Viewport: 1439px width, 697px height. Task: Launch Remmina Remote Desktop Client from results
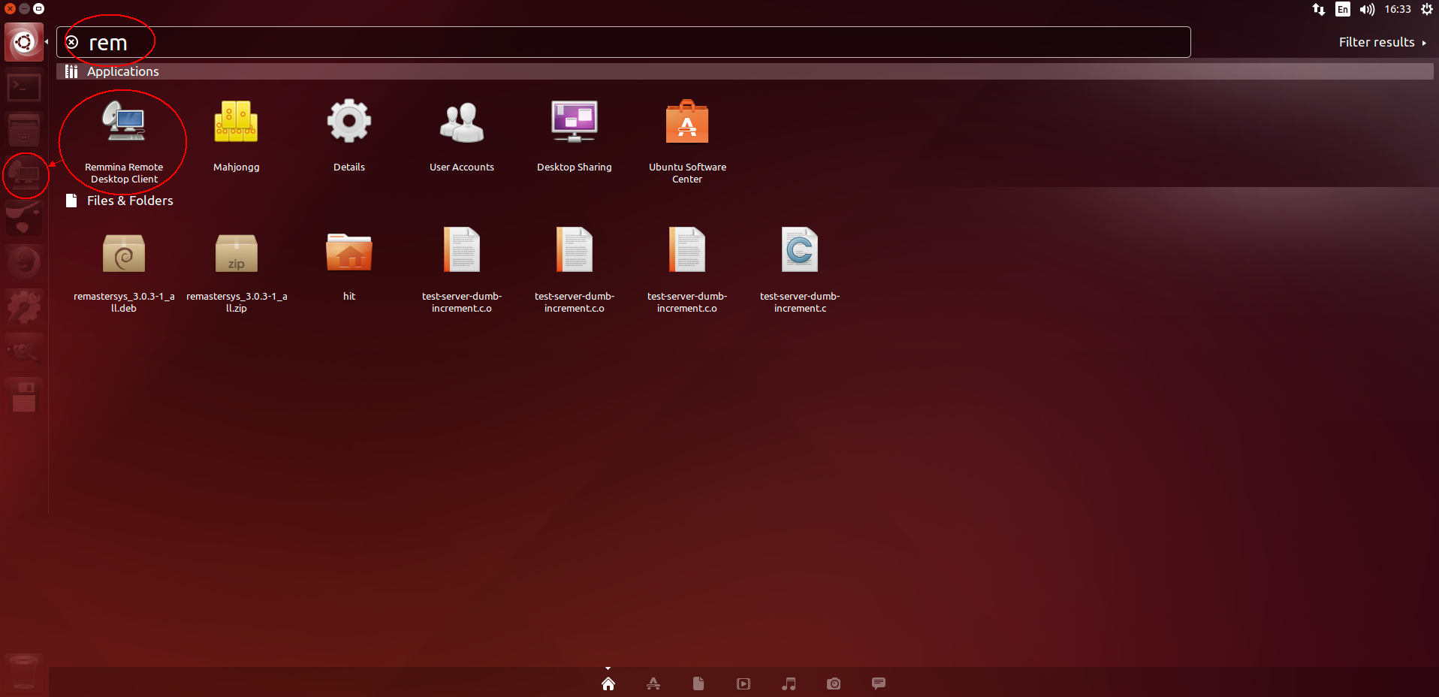pyautogui.click(x=124, y=141)
